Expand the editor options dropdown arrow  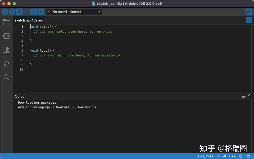[248, 20]
